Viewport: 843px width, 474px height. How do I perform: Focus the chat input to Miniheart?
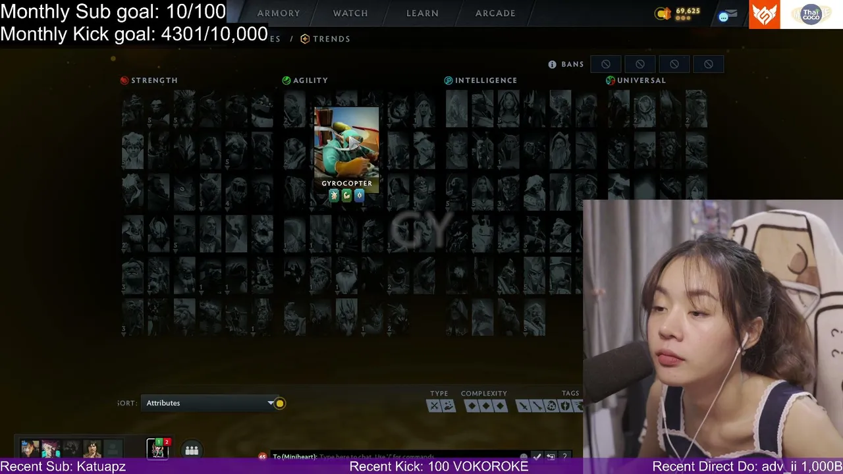point(395,457)
